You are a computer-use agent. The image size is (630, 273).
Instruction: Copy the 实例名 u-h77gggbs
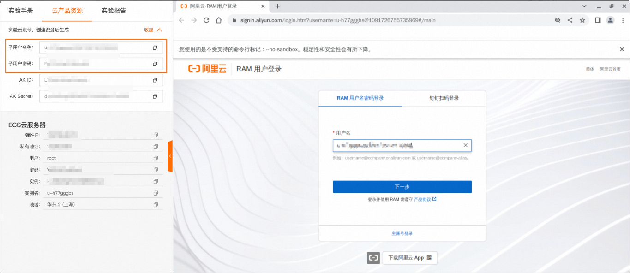coord(156,193)
